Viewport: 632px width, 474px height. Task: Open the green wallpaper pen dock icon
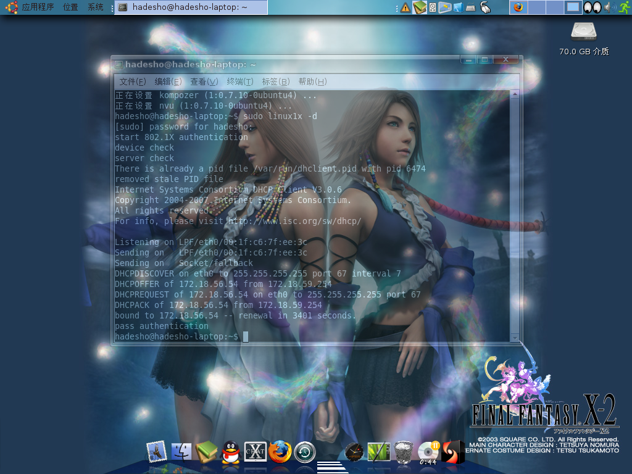379,451
